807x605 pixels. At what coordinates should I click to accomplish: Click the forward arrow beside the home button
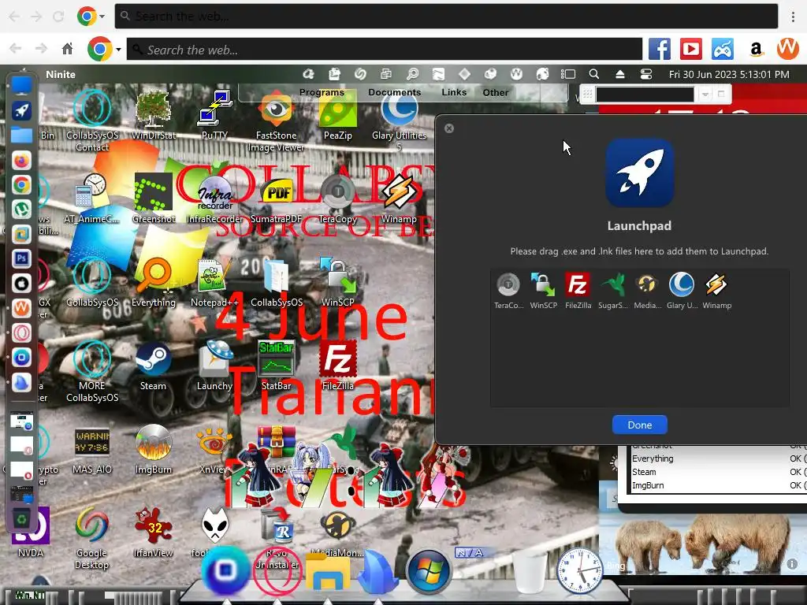41,49
